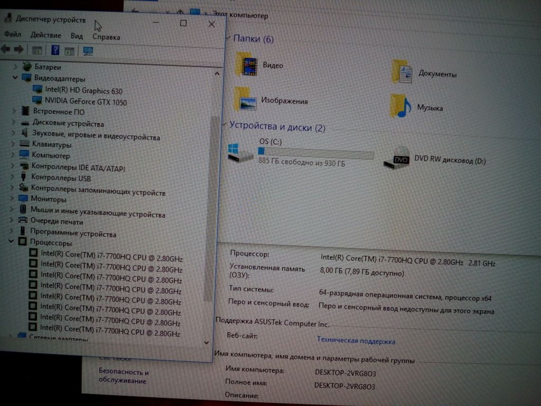Screen dimensions: 541x406
Task: Click Device Manager scrollbar up arrow
Action: pos(217,73)
